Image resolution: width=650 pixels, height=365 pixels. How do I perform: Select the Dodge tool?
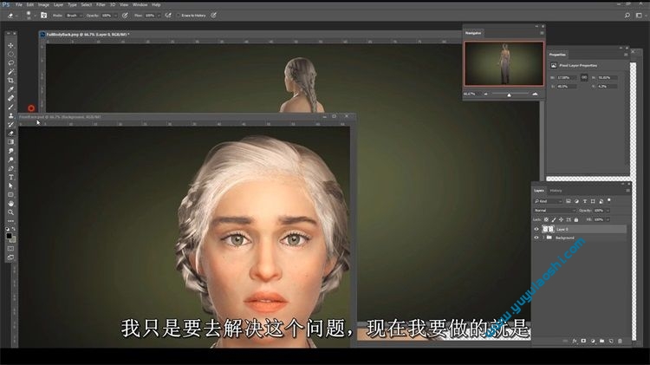coord(10,160)
